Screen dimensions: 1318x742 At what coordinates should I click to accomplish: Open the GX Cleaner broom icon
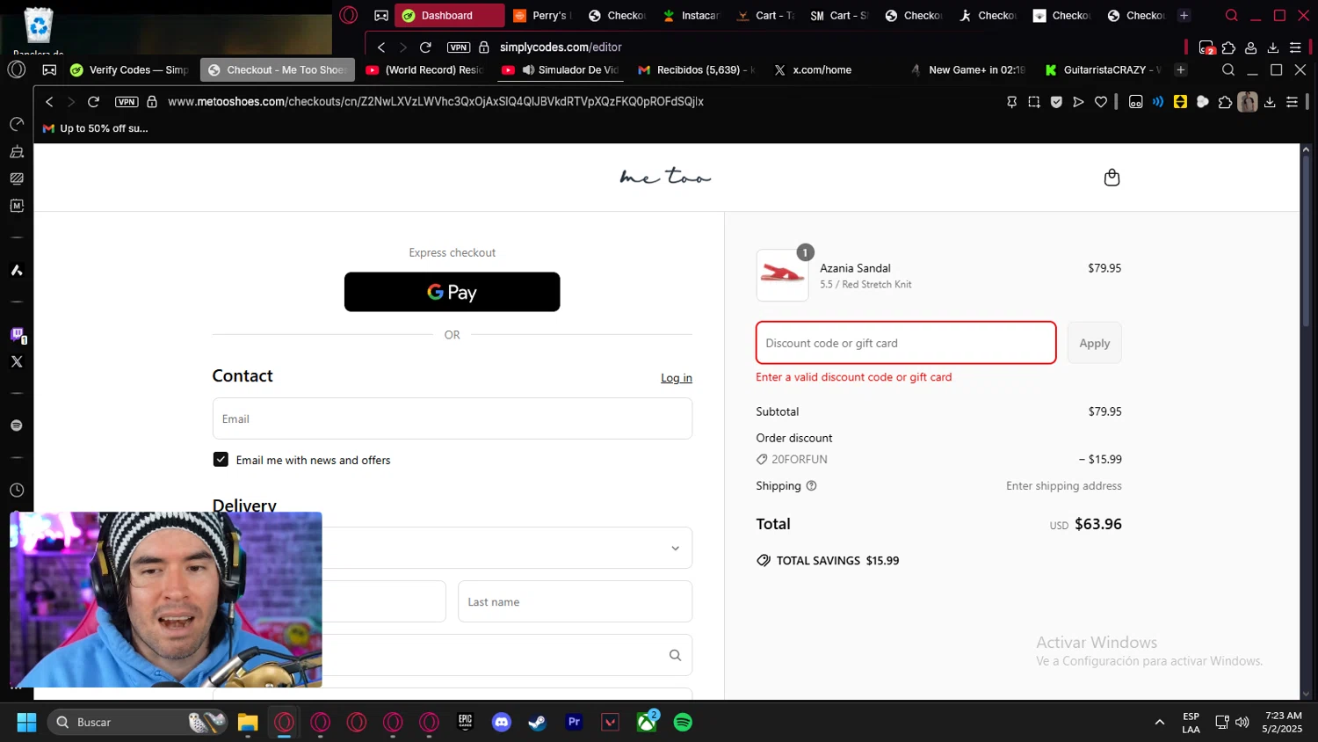pyautogui.click(x=17, y=151)
